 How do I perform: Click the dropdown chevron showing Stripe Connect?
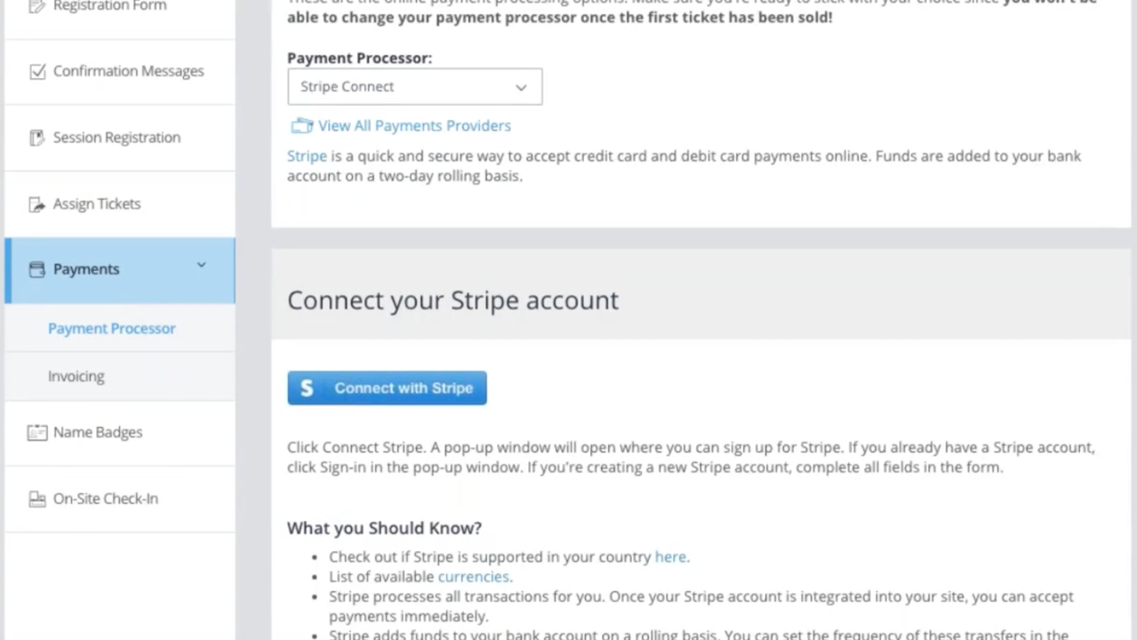521,86
